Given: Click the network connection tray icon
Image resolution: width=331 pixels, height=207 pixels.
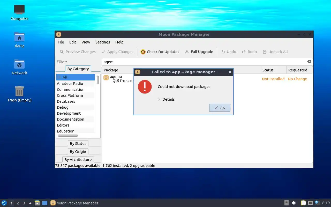Looking at the screenshot, I should [311, 203].
